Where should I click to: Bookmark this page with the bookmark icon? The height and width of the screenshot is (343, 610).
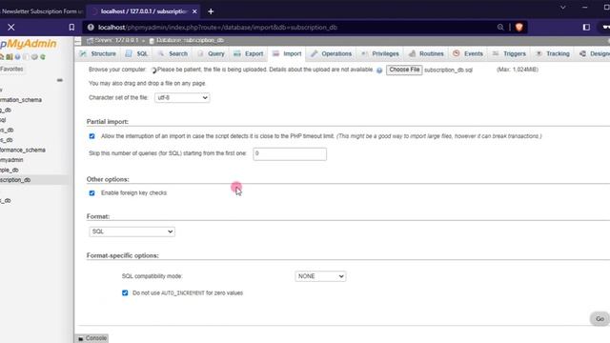tap(71, 28)
